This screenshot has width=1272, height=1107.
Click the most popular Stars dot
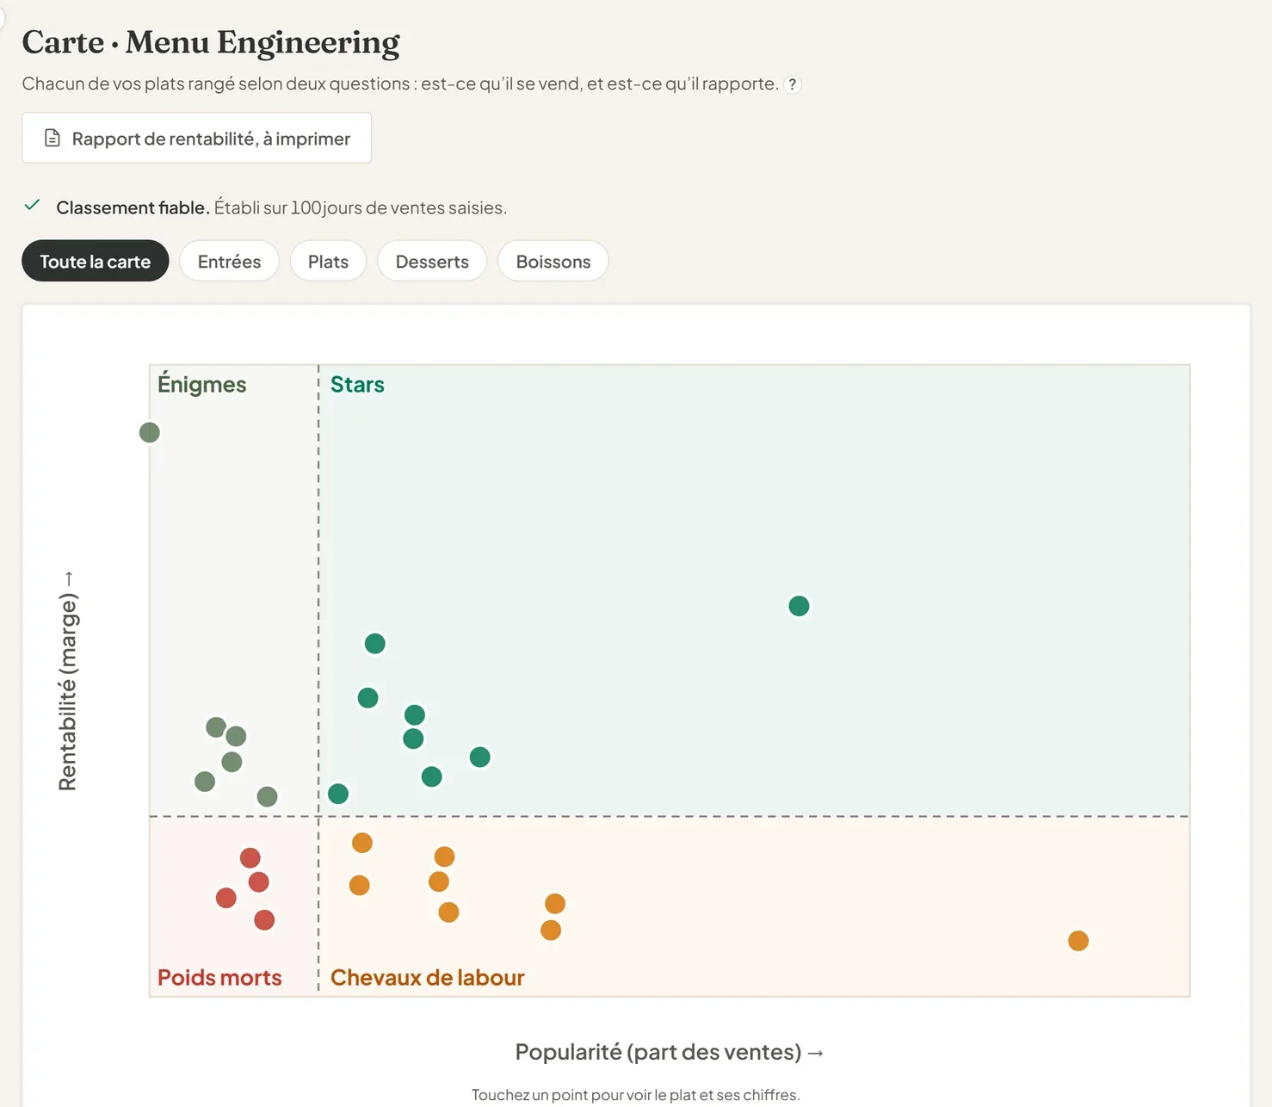click(799, 606)
